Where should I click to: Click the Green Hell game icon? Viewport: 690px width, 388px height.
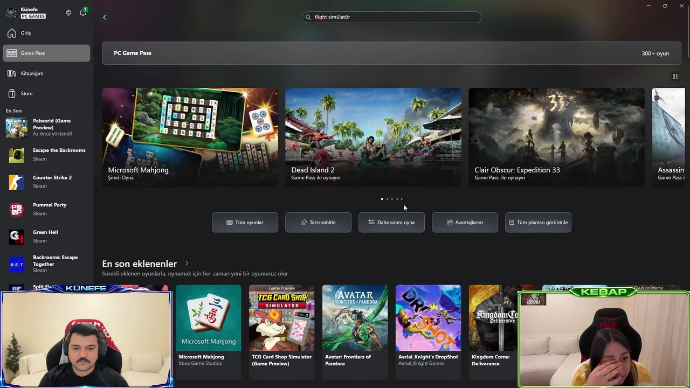pyautogui.click(x=17, y=237)
